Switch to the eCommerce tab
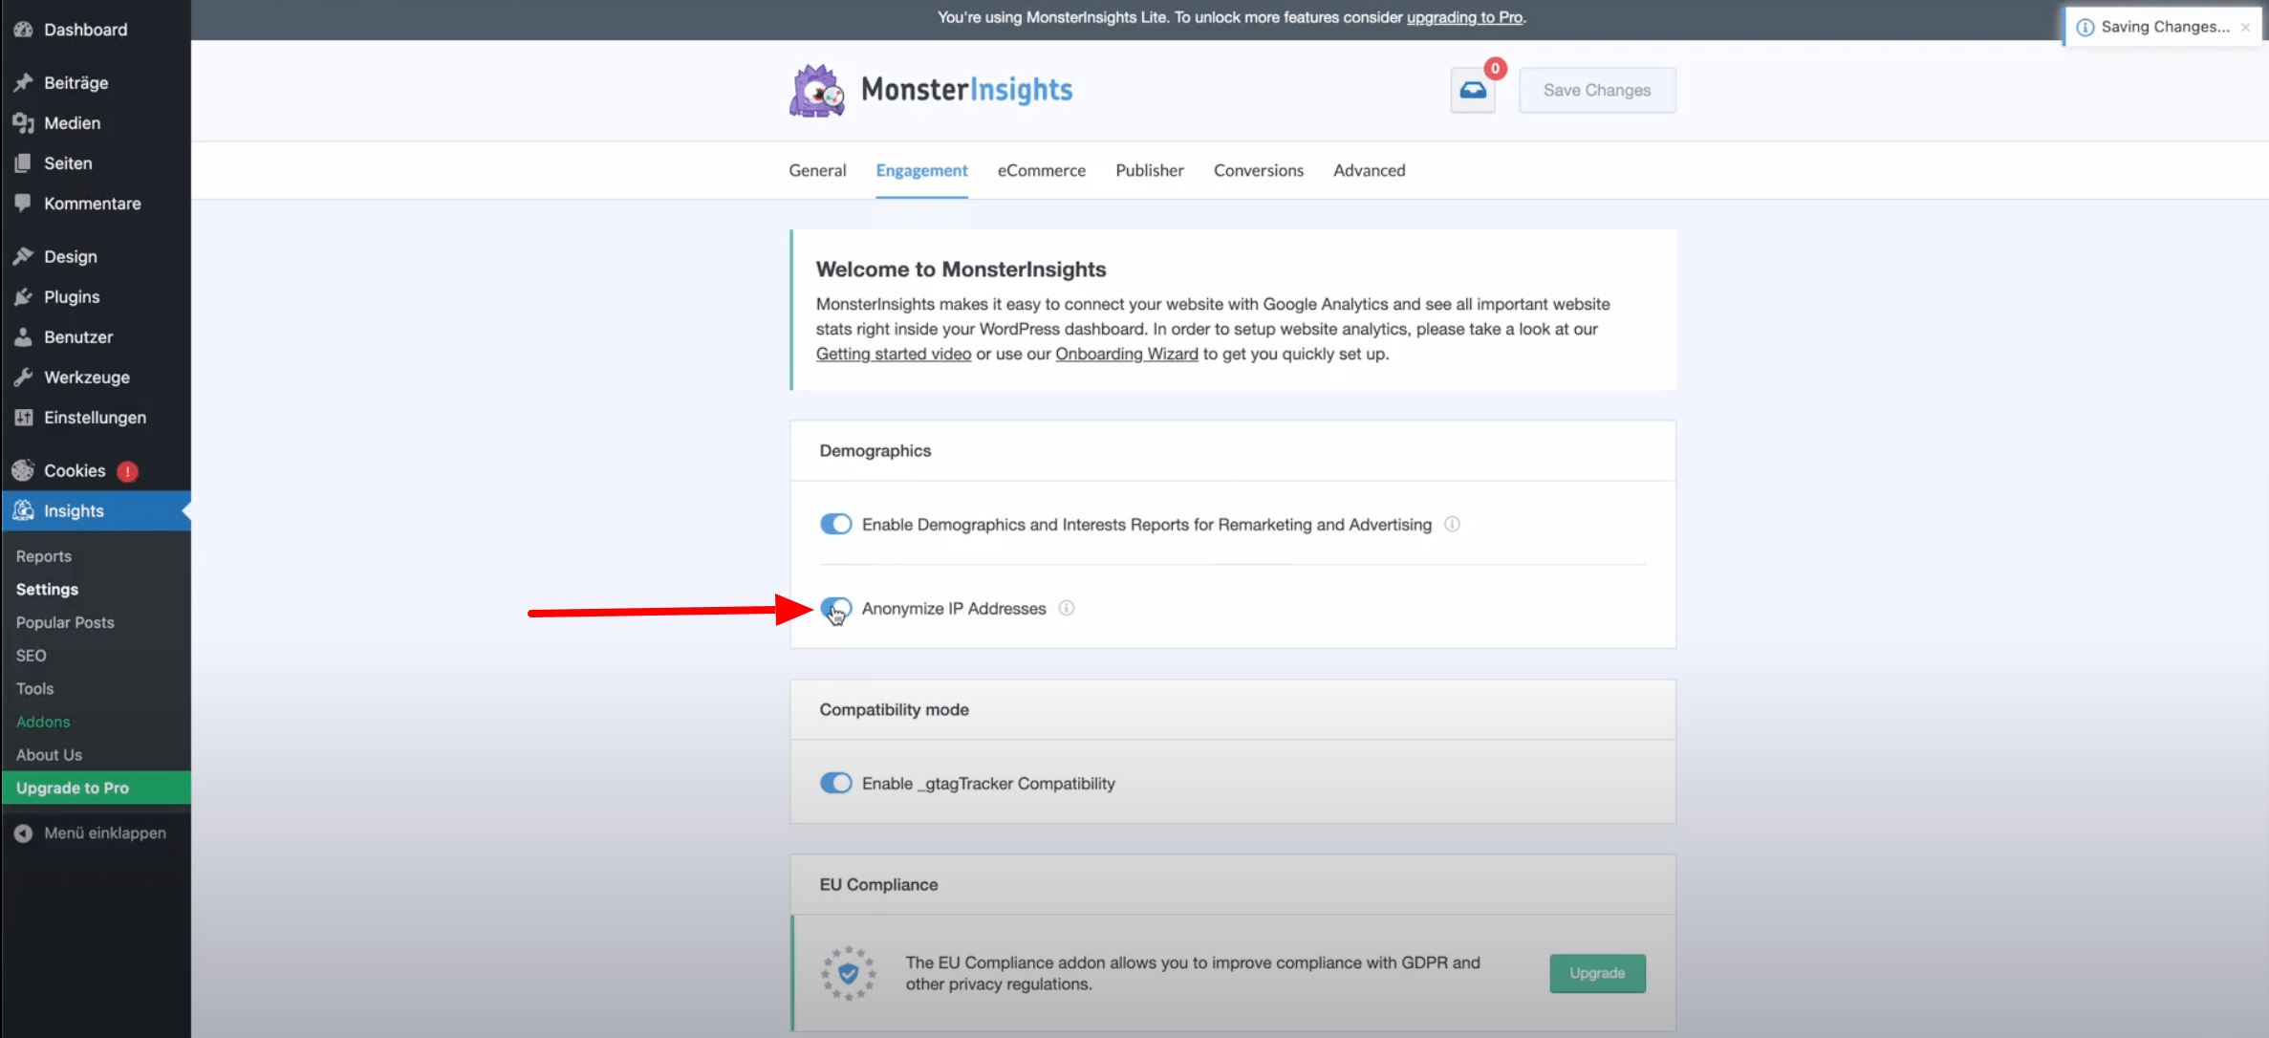The width and height of the screenshot is (2269, 1038). 1041,170
